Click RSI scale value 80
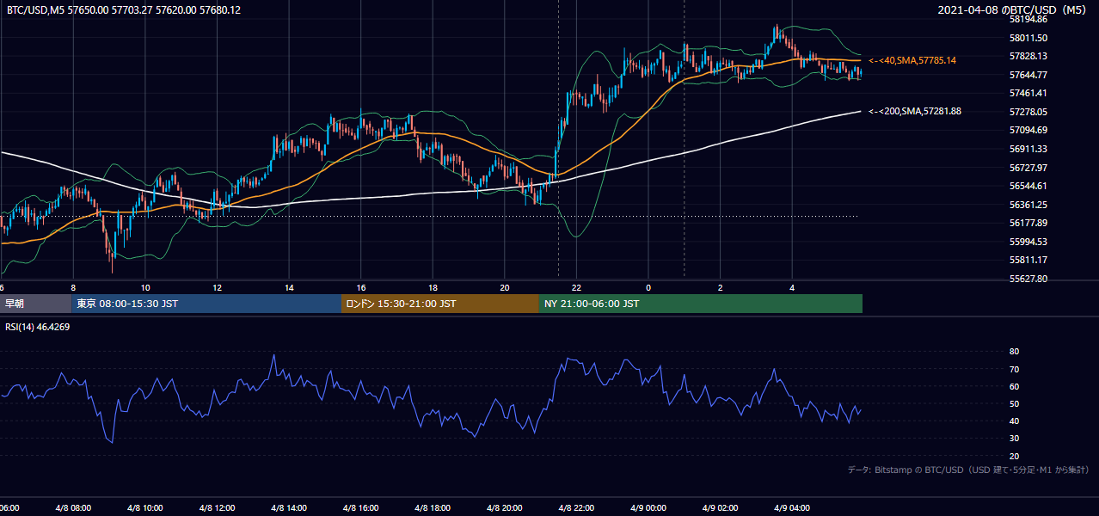The width and height of the screenshot is (1099, 516). [1014, 352]
